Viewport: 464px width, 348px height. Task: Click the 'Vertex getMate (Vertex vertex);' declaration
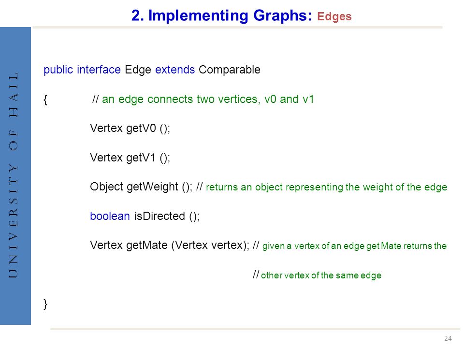(x=170, y=246)
